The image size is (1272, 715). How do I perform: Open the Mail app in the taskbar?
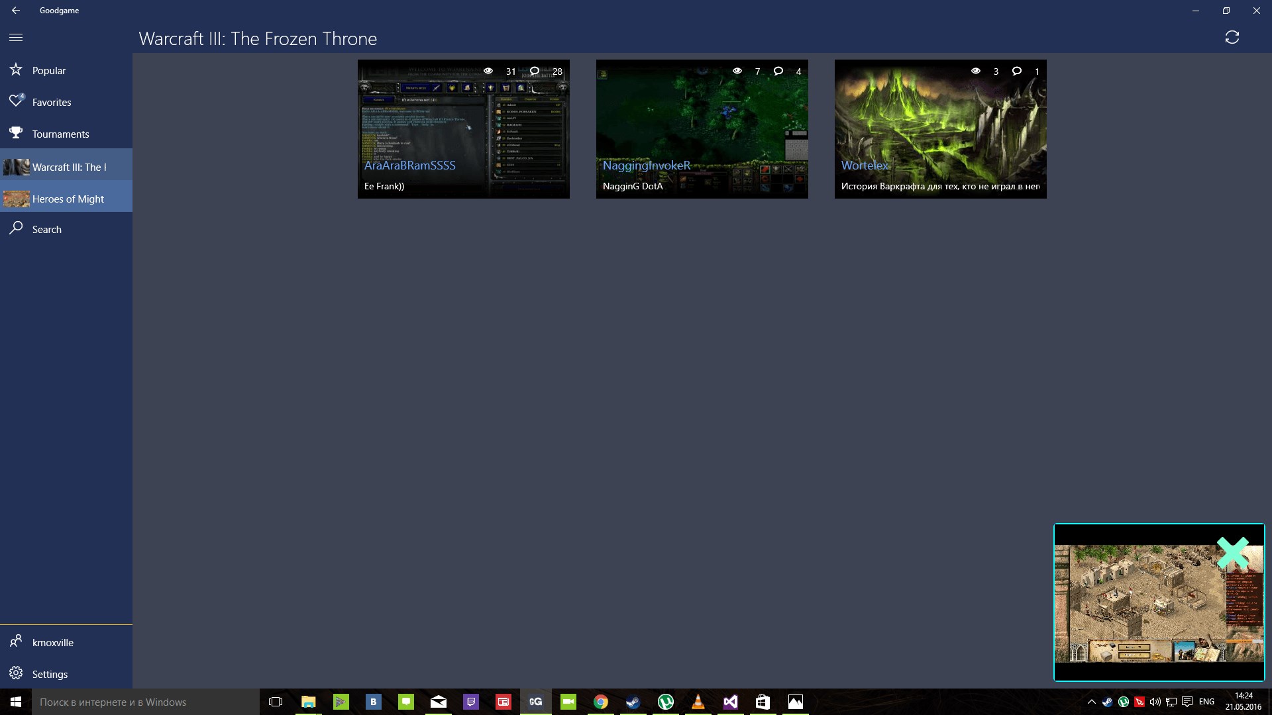(x=439, y=702)
